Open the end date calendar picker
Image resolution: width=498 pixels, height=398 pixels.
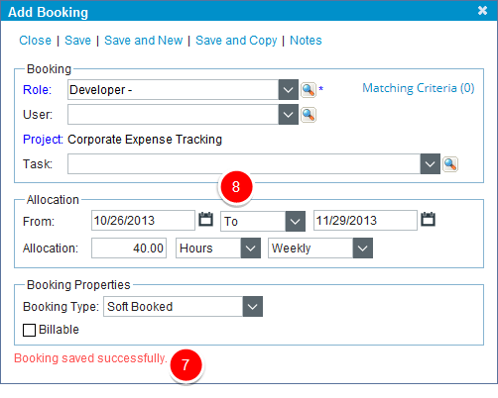point(428,219)
